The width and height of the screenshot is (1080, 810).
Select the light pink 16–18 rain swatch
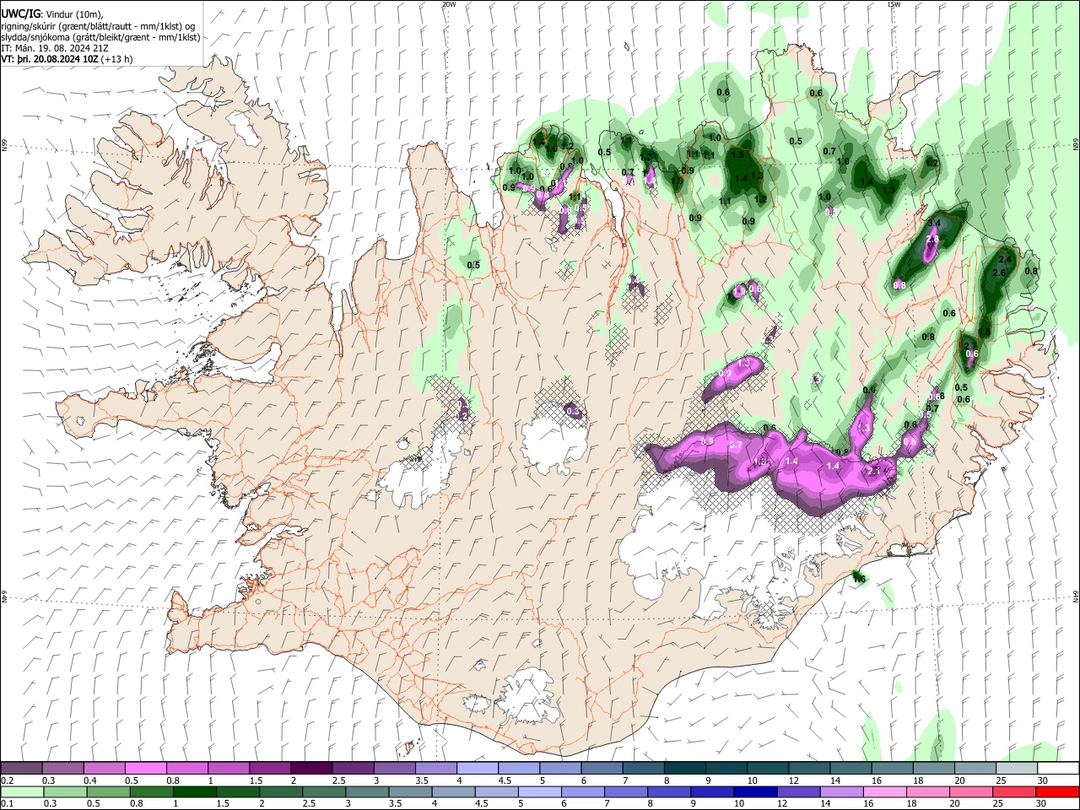(883, 791)
